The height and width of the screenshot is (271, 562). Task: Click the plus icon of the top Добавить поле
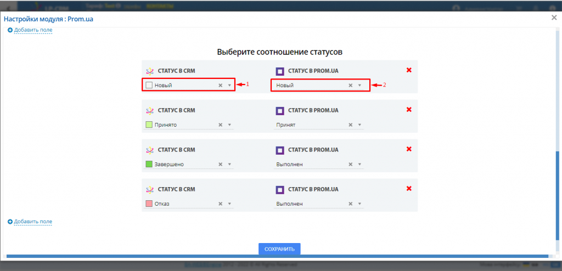(10, 30)
